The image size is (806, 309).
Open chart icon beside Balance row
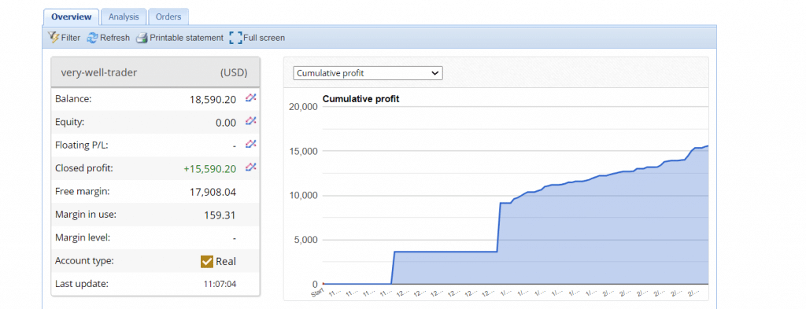[250, 97]
